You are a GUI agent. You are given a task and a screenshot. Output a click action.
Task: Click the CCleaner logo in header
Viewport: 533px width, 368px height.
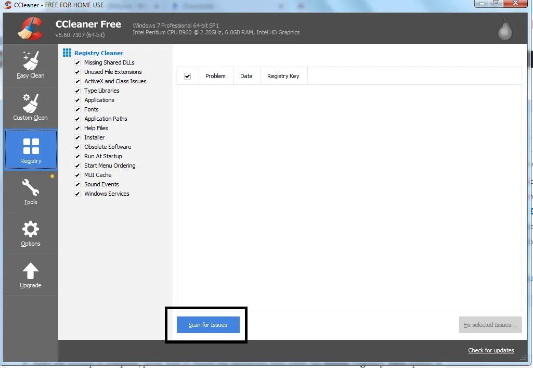31,29
